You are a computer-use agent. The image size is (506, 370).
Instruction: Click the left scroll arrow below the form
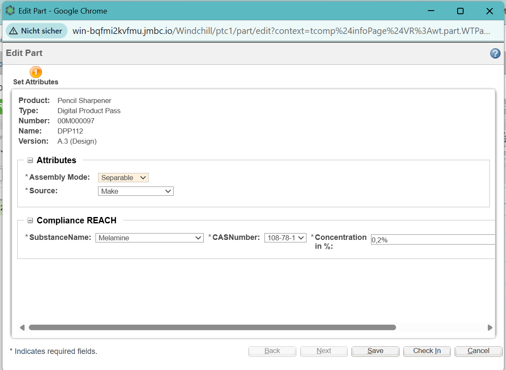[22, 327]
